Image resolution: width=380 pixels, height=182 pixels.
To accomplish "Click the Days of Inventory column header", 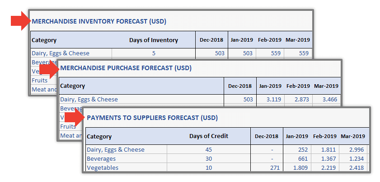I will pyautogui.click(x=154, y=40).
